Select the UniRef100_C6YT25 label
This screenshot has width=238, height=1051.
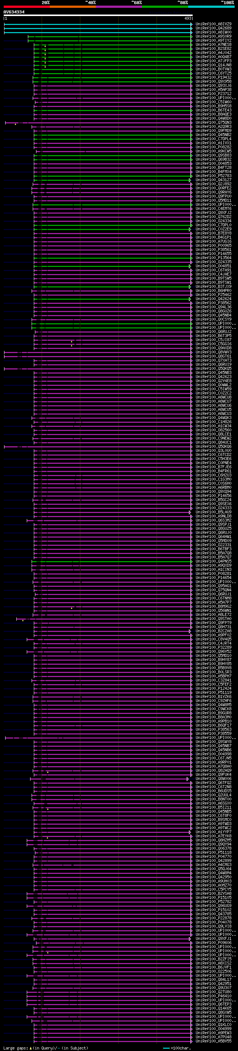point(213,73)
